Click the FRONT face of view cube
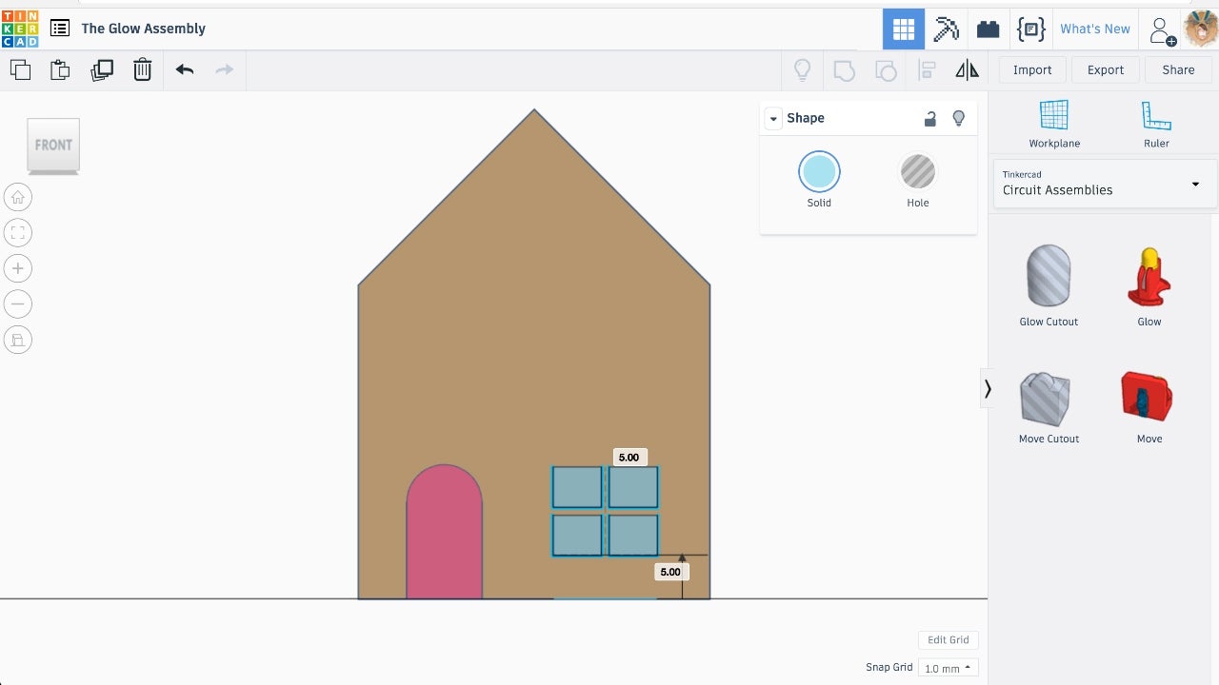 (x=53, y=145)
